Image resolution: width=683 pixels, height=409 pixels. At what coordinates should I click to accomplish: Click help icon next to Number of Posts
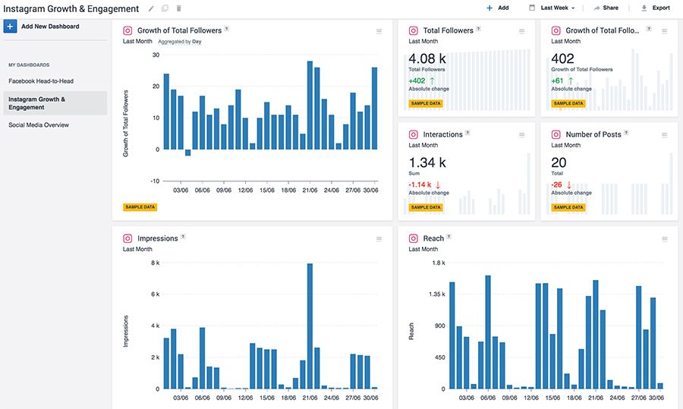pos(628,134)
